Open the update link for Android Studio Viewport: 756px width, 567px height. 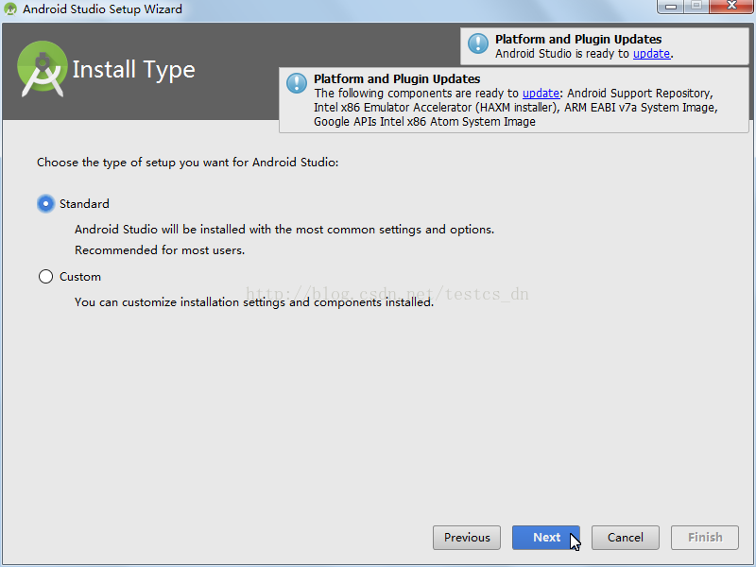coord(651,54)
